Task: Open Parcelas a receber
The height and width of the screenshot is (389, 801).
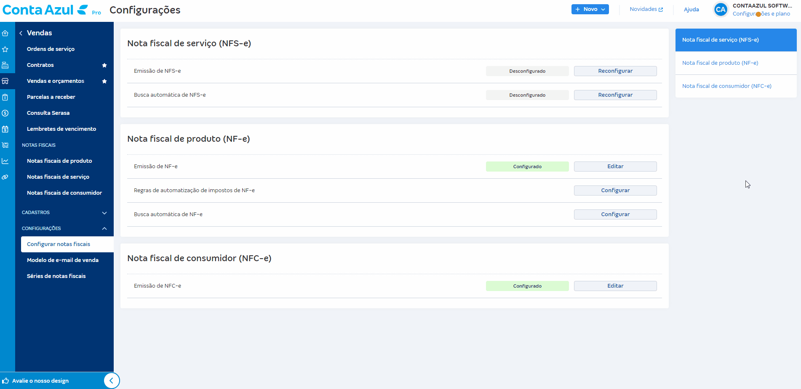Action: [x=51, y=97]
